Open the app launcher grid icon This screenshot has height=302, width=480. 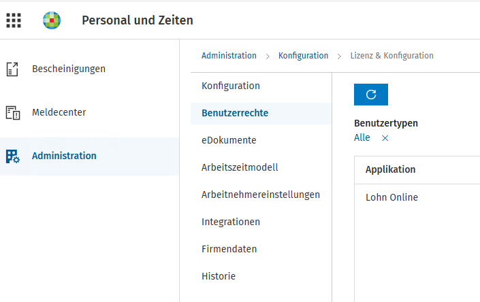(x=14, y=20)
